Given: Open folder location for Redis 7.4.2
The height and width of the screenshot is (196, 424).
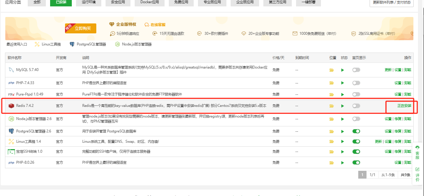Looking at the screenshot, I should click(332, 106).
